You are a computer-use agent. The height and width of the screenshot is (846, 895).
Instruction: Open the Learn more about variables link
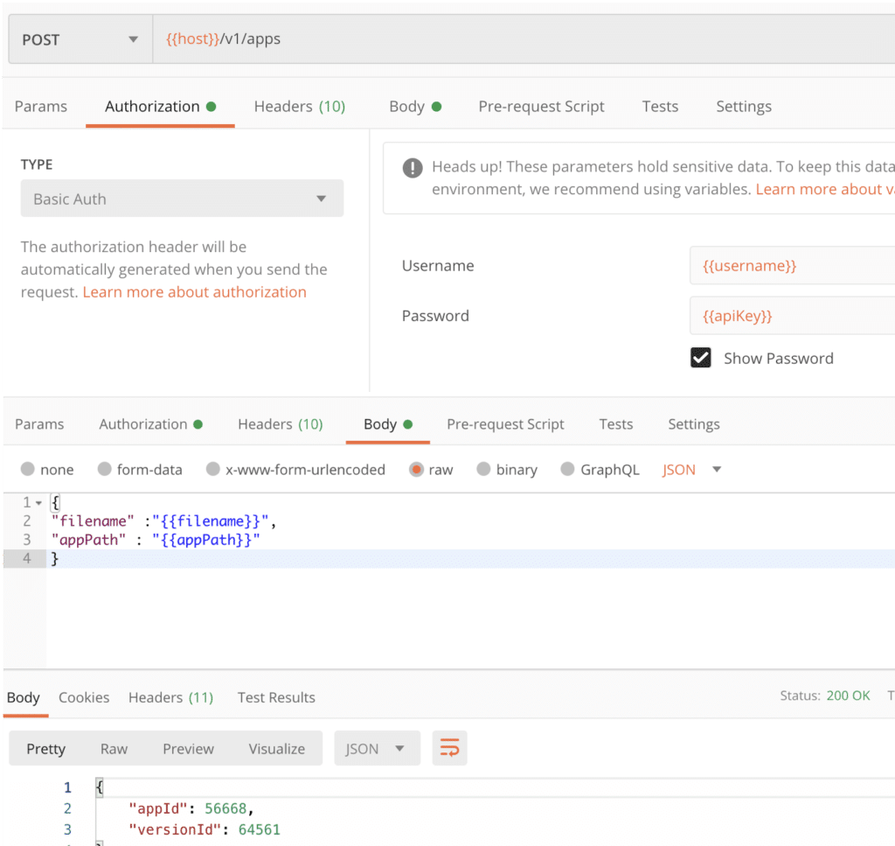click(x=825, y=189)
